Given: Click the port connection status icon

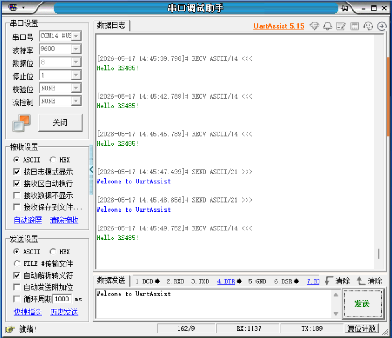Looking at the screenshot, I should point(22,123).
